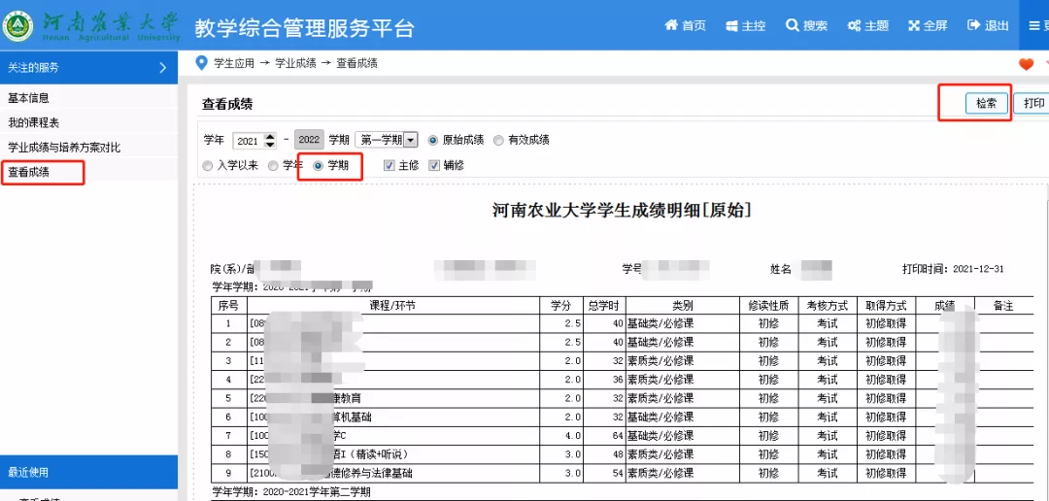Click the 备注 column header
Screen dimensions: 1049x501
point(1003,306)
